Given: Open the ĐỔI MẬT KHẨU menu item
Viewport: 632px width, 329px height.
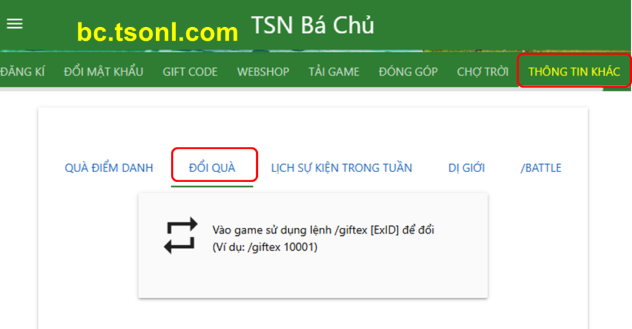Looking at the screenshot, I should pos(104,72).
